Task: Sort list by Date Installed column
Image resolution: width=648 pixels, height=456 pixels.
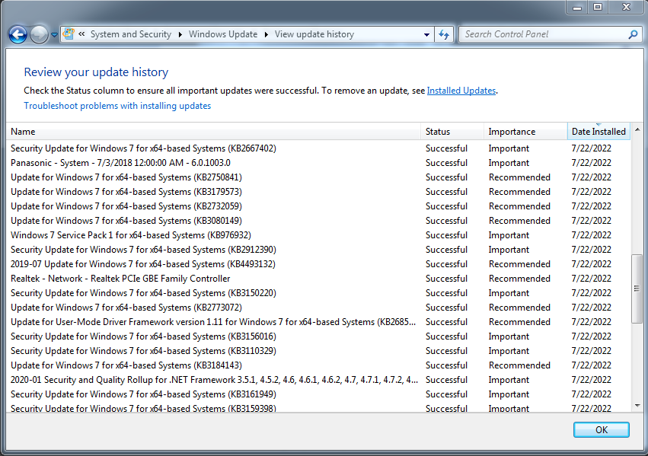Action: pyautogui.click(x=599, y=132)
